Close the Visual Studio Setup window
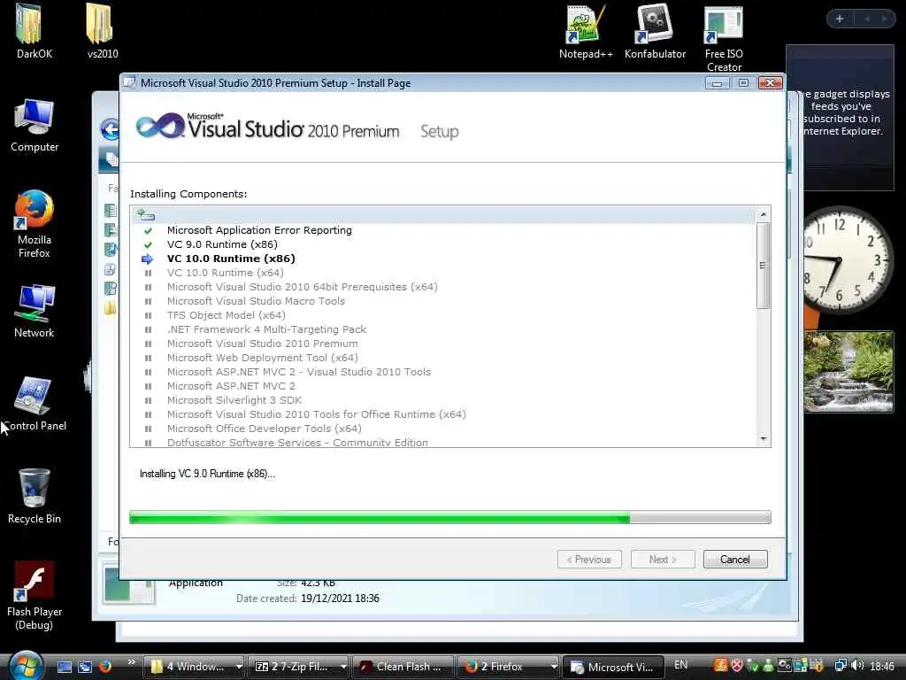This screenshot has width=906, height=680. tap(771, 83)
